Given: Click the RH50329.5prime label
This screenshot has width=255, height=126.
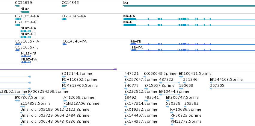Looking at the screenshot, I should (x=186, y=116).
